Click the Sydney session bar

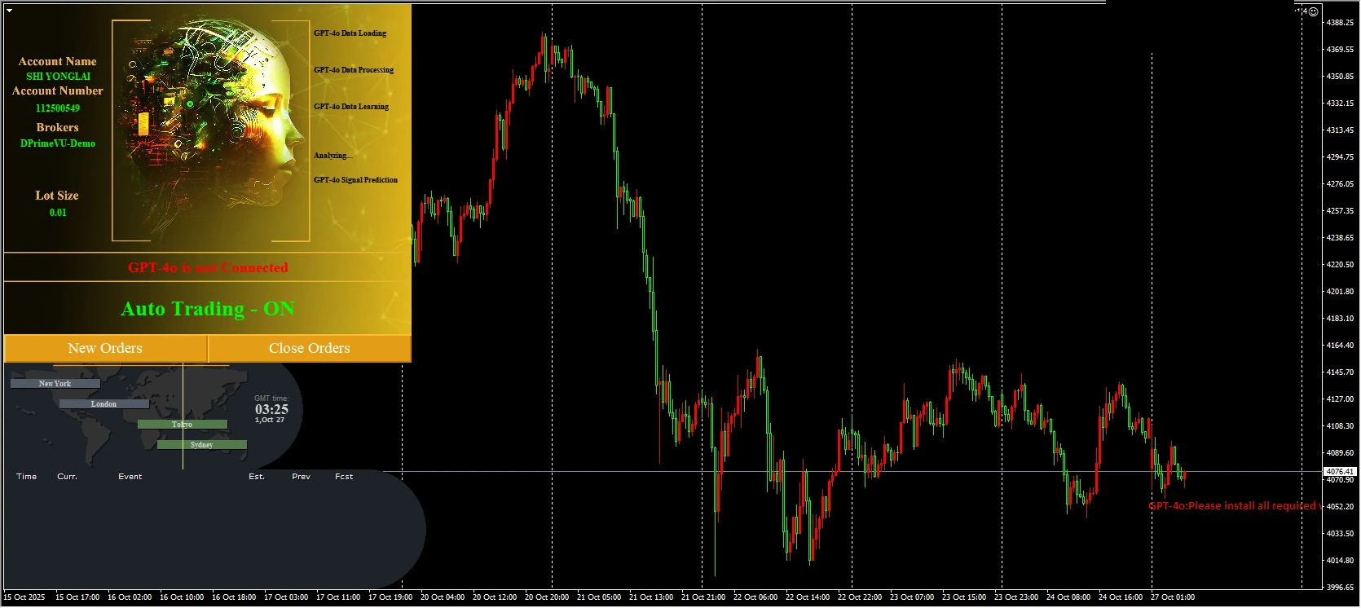pyautogui.click(x=202, y=445)
